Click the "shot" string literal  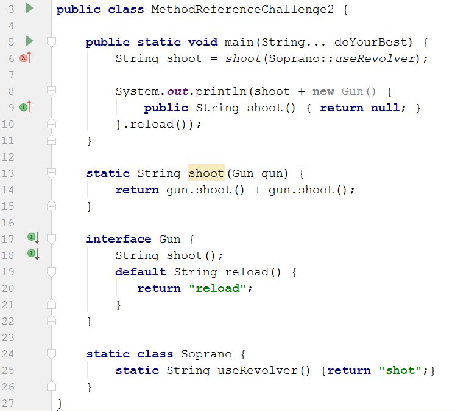tap(400, 370)
